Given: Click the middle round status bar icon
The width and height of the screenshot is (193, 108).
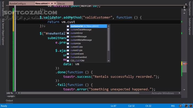Looking at the screenshot, I should point(186,106).
